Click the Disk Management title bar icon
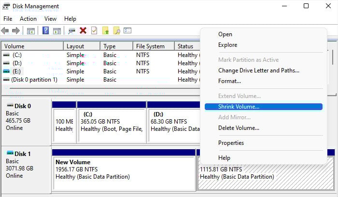 pos(6,6)
